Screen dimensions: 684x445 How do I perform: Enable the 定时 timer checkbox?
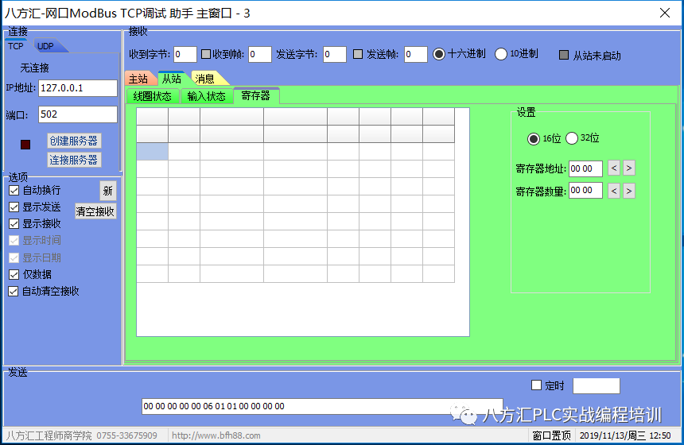(536, 385)
